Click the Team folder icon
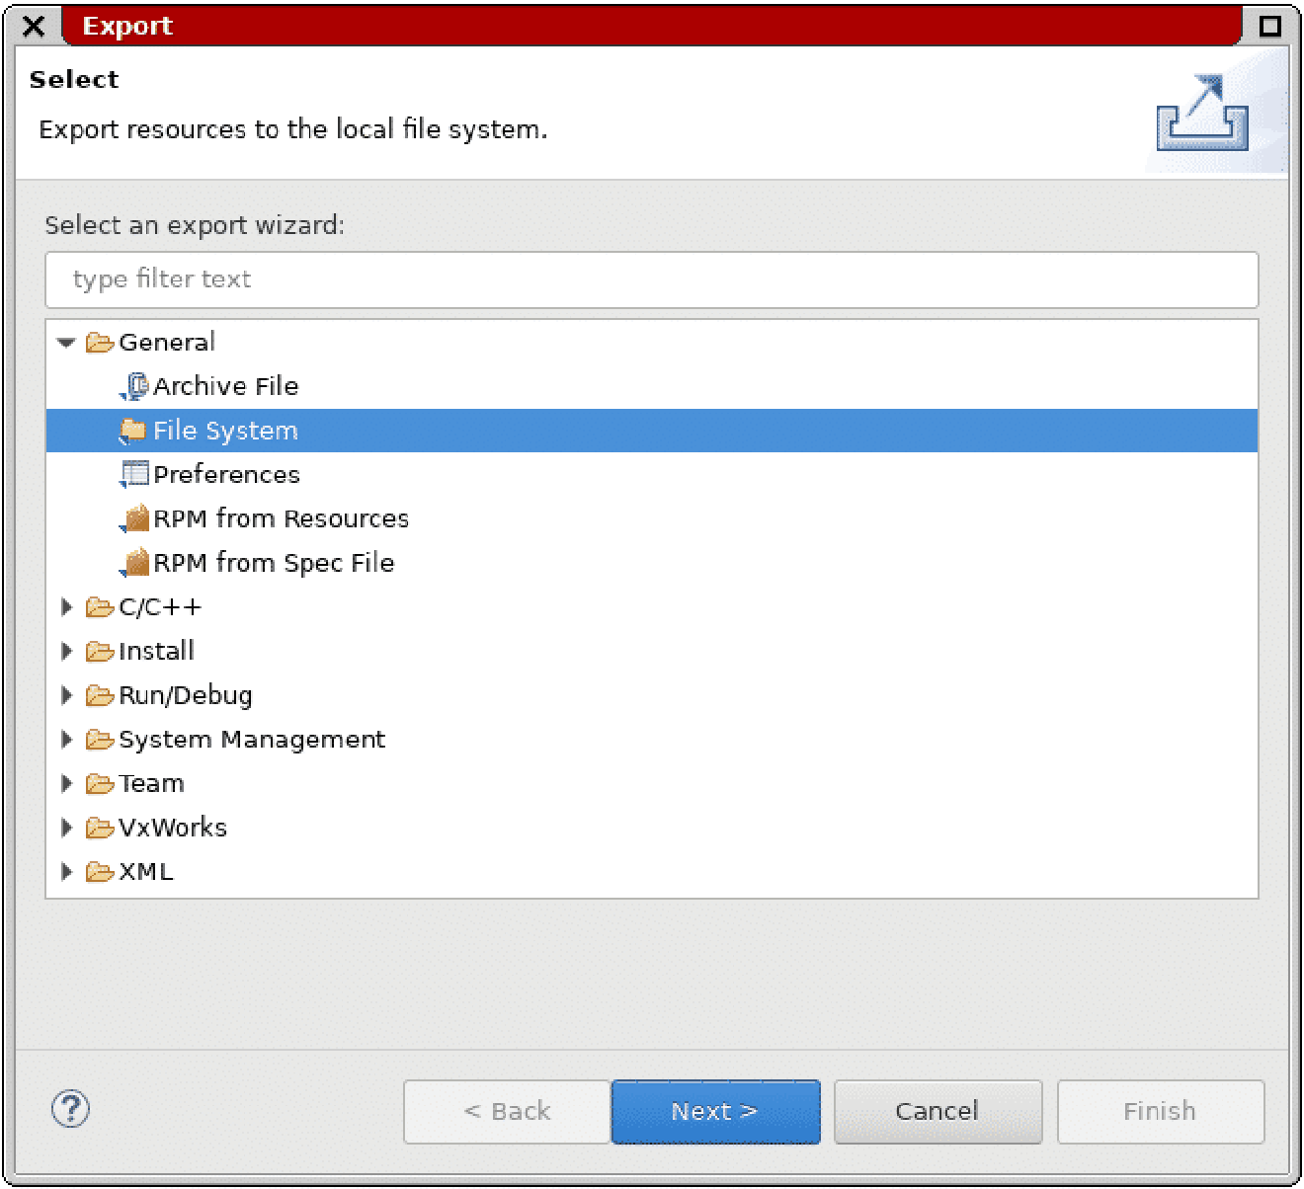Image resolution: width=1304 pixels, height=1189 pixels. [x=99, y=782]
